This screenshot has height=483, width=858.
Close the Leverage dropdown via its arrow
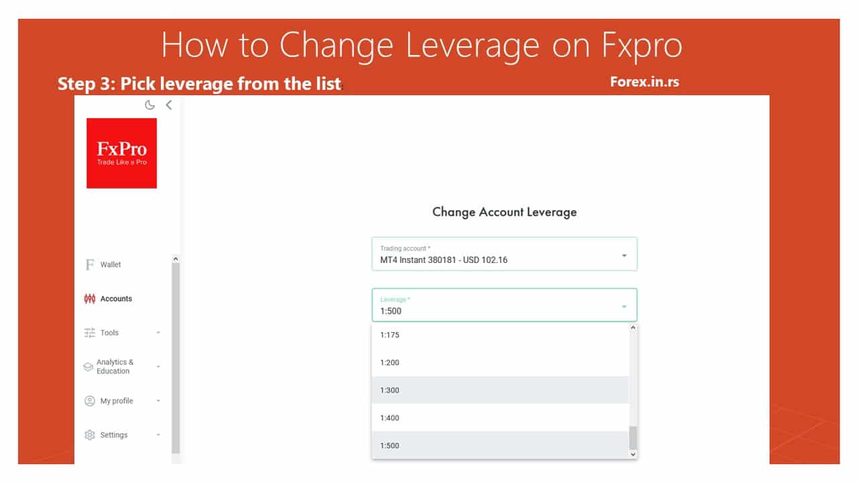(x=624, y=307)
